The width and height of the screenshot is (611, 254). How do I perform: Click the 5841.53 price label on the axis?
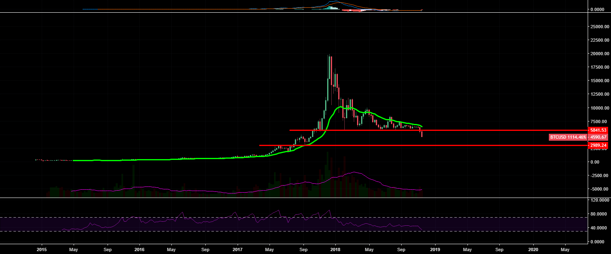(598, 130)
